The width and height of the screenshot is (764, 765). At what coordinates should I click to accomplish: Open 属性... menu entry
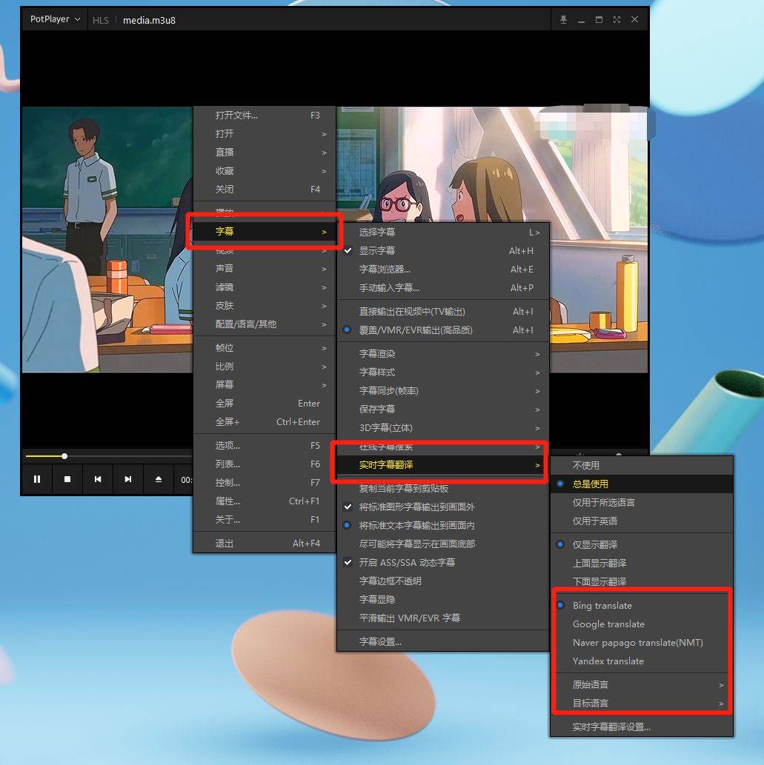point(265,501)
